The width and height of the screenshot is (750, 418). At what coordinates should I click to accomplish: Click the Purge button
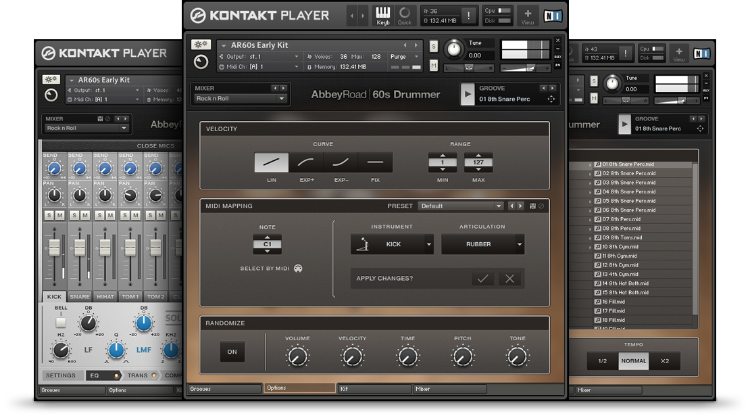pyautogui.click(x=398, y=57)
